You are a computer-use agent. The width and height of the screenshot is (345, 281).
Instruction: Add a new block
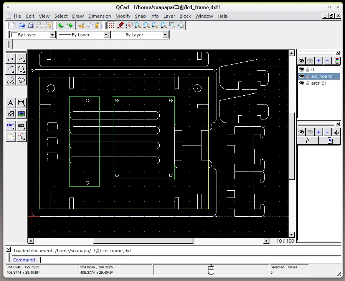tap(319, 132)
